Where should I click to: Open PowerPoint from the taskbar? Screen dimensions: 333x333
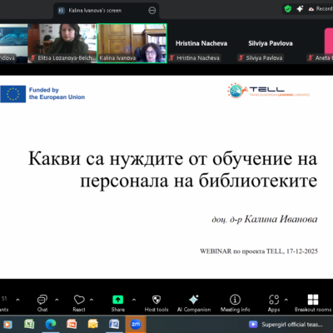[72, 324]
